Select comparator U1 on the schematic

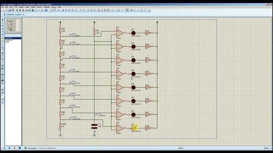coord(119,33)
